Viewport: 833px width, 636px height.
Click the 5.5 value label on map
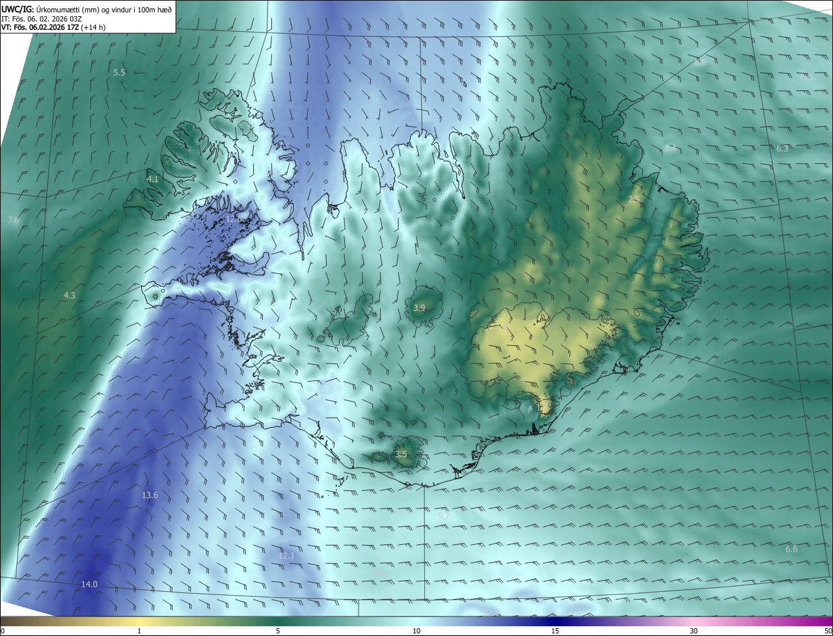coord(119,73)
